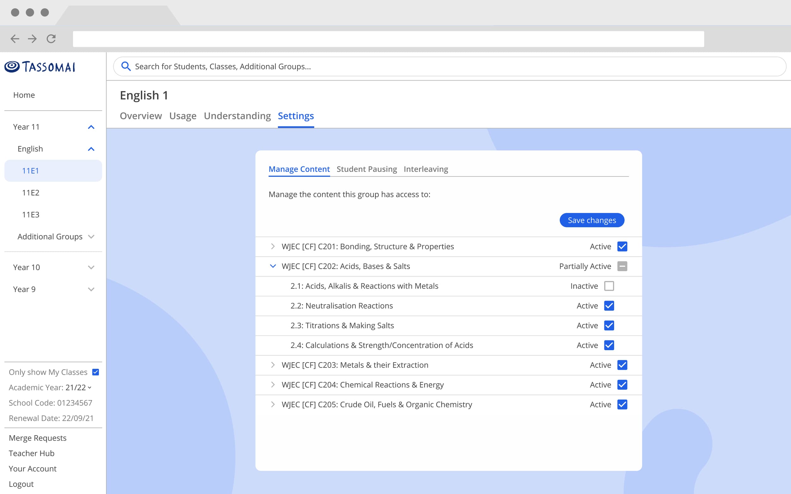Toggle Partially Active checkbox for C202
791x494 pixels.
pos(622,266)
